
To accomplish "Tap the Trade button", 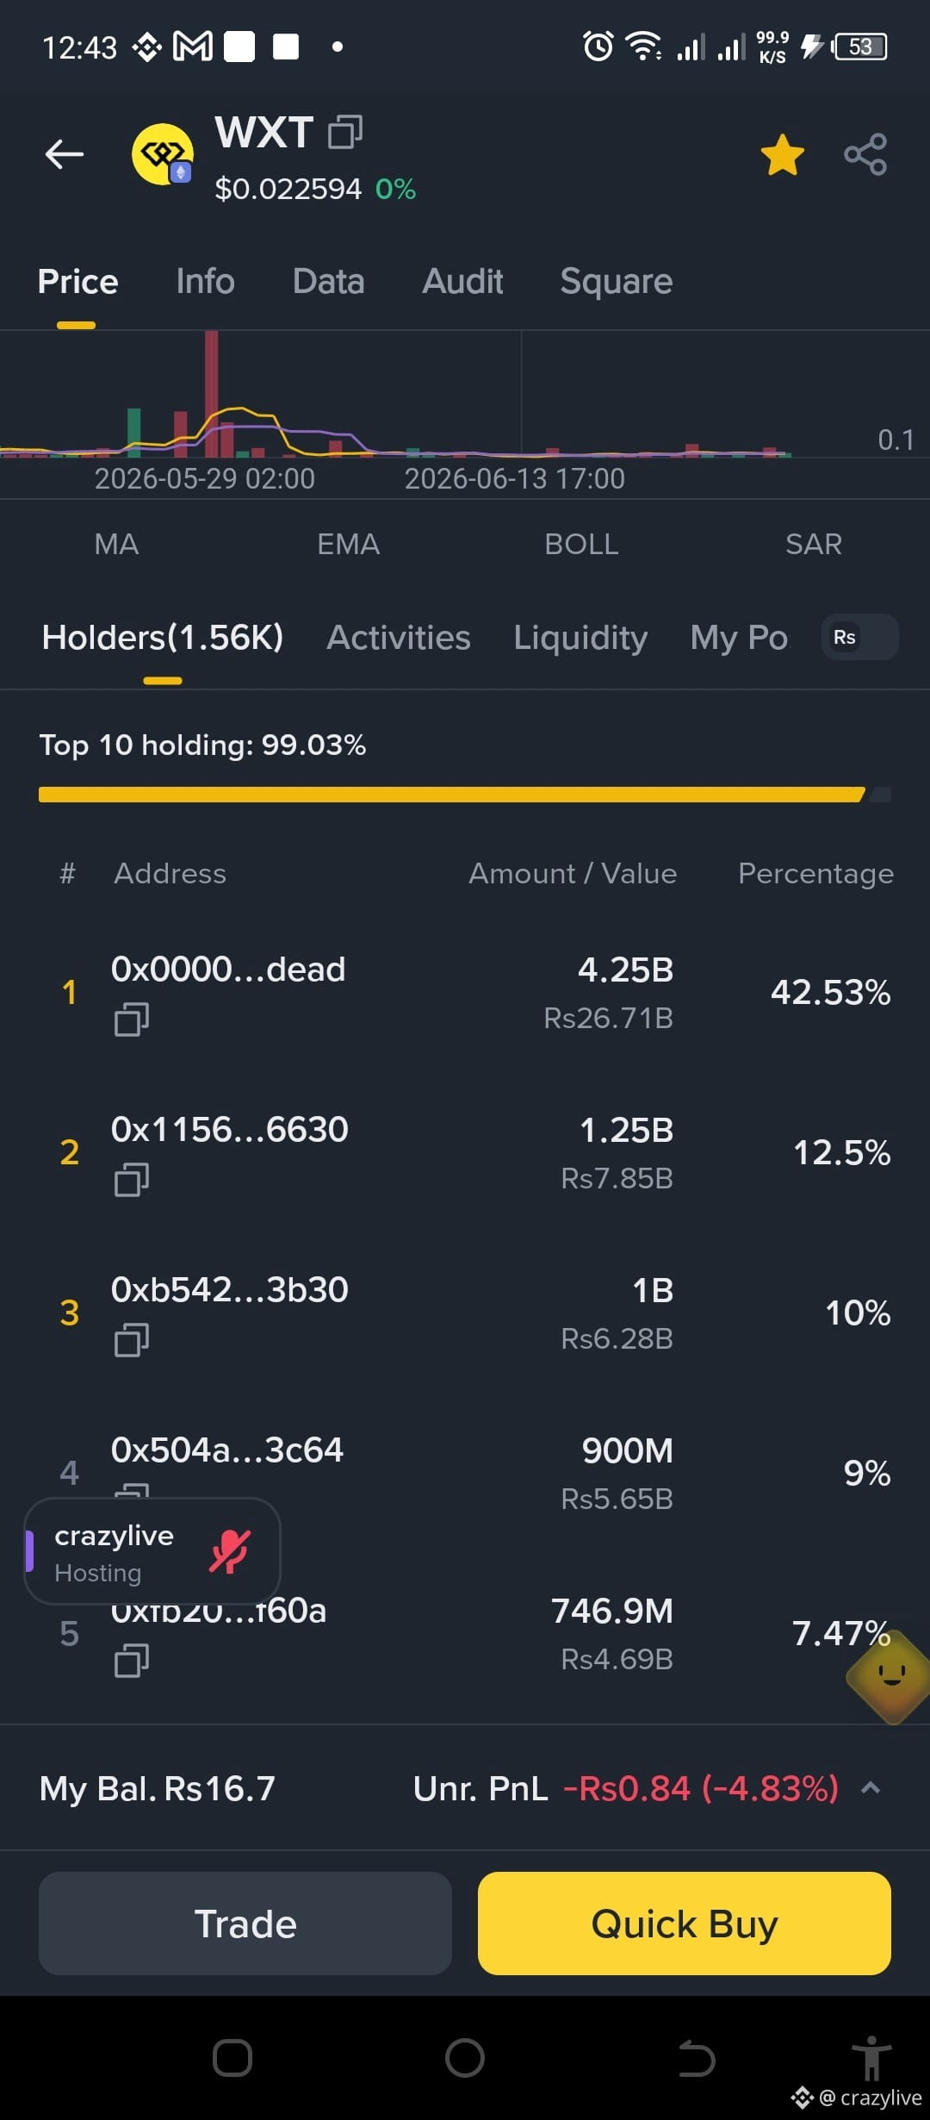I will pyautogui.click(x=245, y=1924).
